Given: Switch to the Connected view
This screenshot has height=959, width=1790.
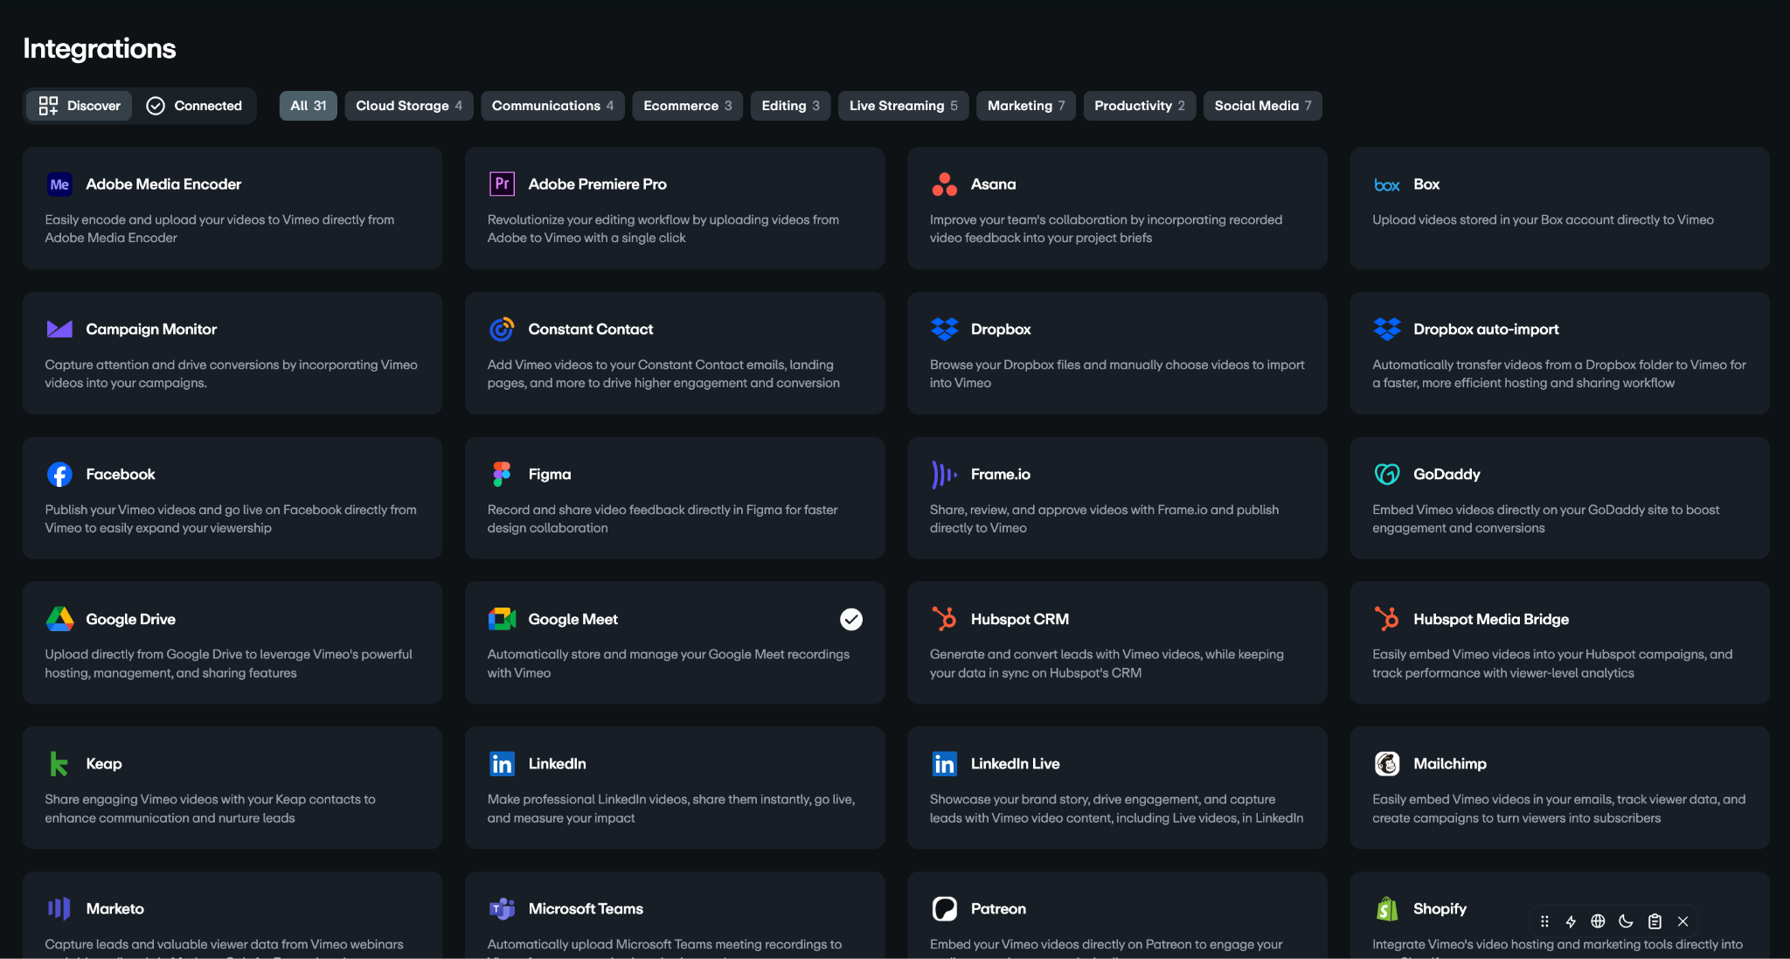Looking at the screenshot, I should (194, 106).
